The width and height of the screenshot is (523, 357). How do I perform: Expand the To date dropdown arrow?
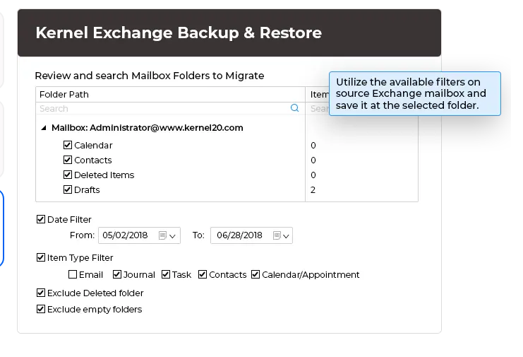pyautogui.click(x=287, y=236)
